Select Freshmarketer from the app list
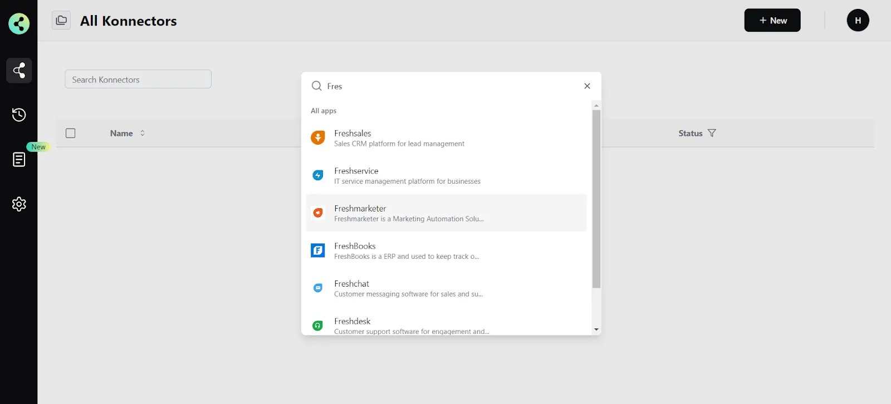891x404 pixels. 446,213
